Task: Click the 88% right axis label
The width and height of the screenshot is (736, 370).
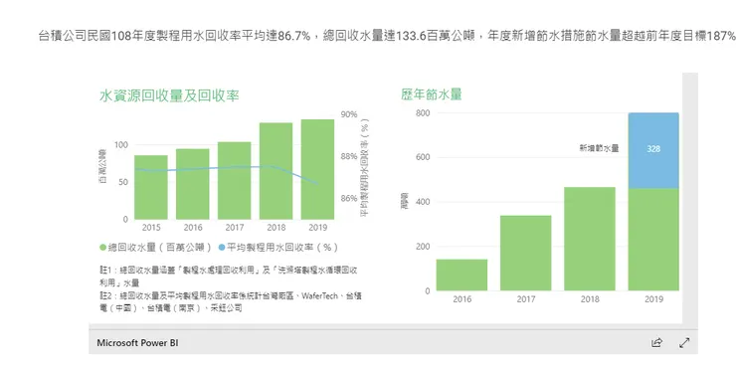Action: (x=349, y=157)
